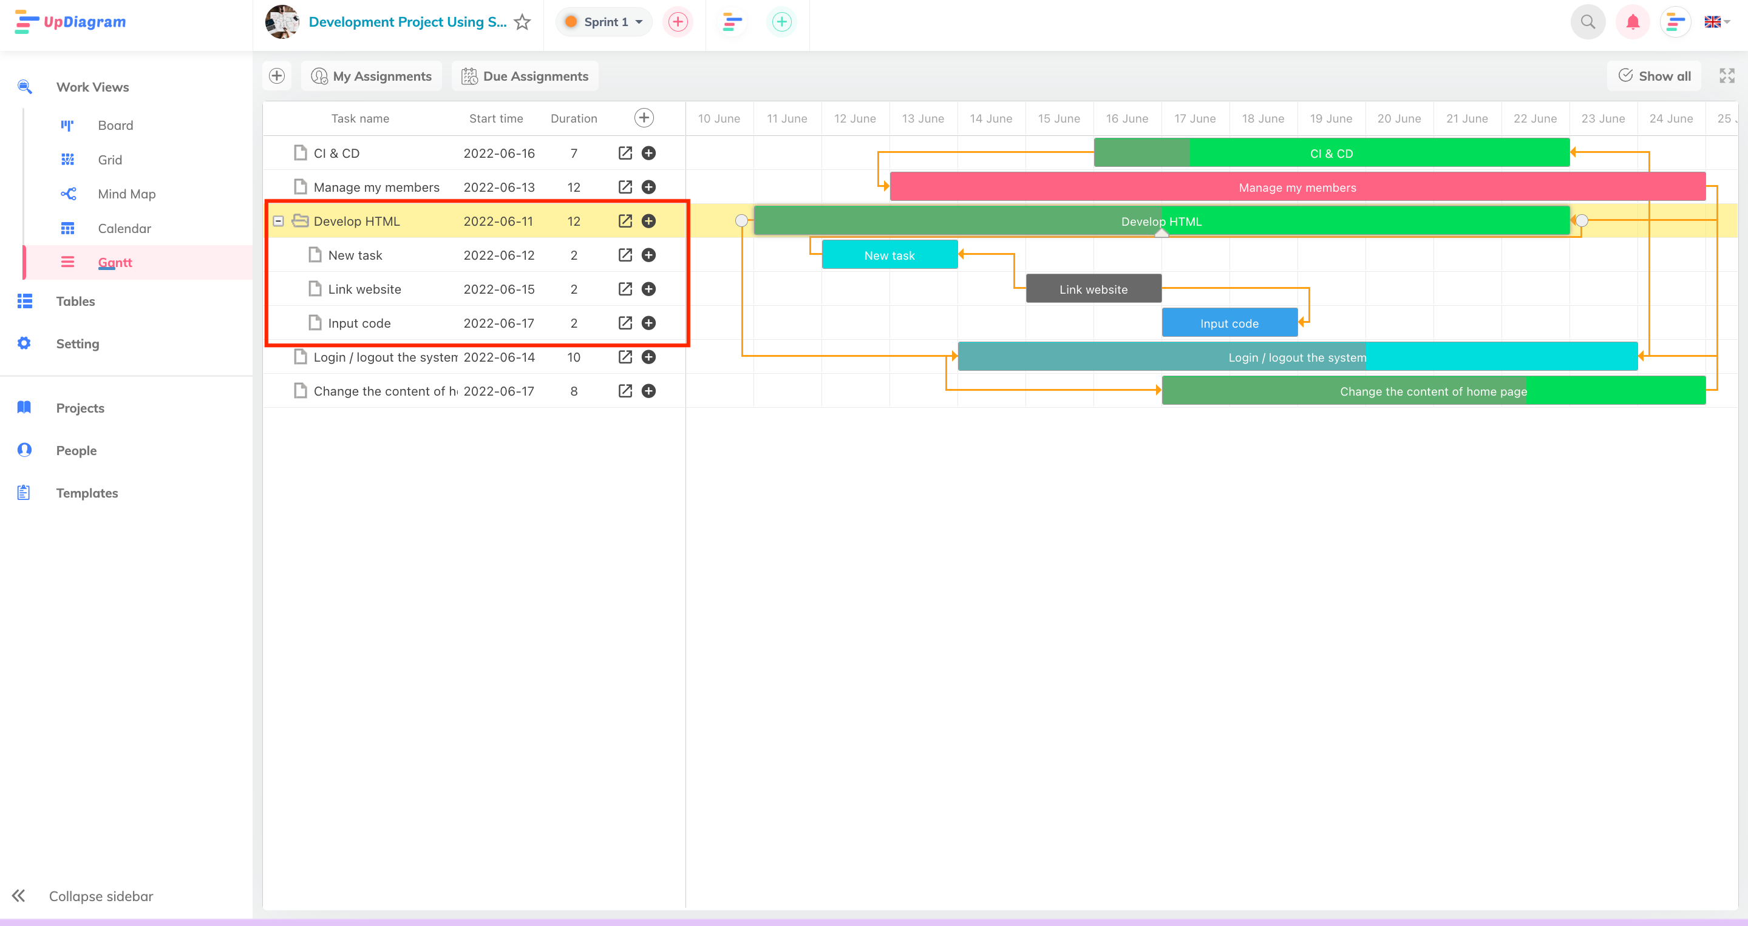This screenshot has width=1748, height=926.
Task: Click the Change the content gantt bar
Action: point(1433,390)
